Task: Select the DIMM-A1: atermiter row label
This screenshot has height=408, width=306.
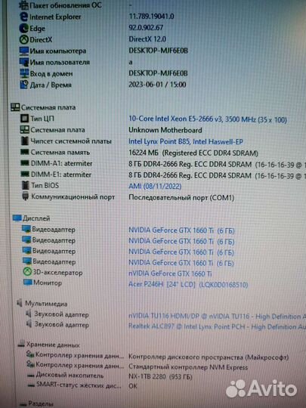Action: point(62,164)
